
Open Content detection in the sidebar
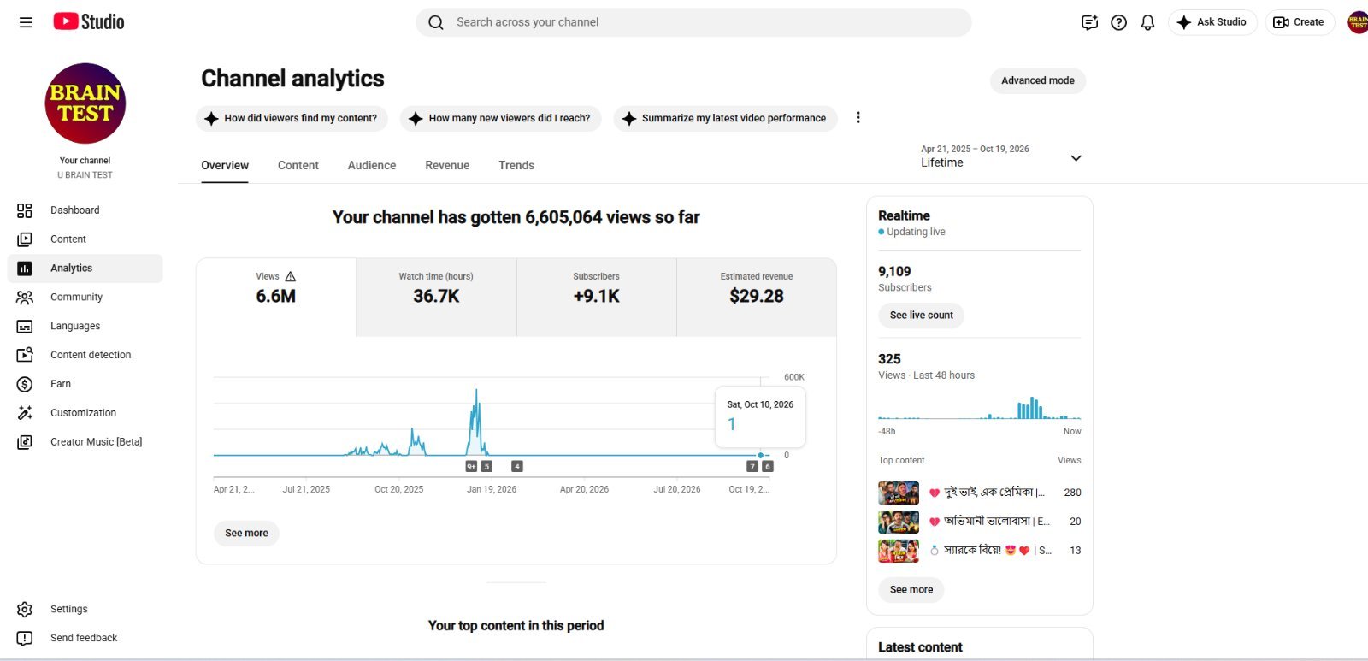tap(85, 355)
